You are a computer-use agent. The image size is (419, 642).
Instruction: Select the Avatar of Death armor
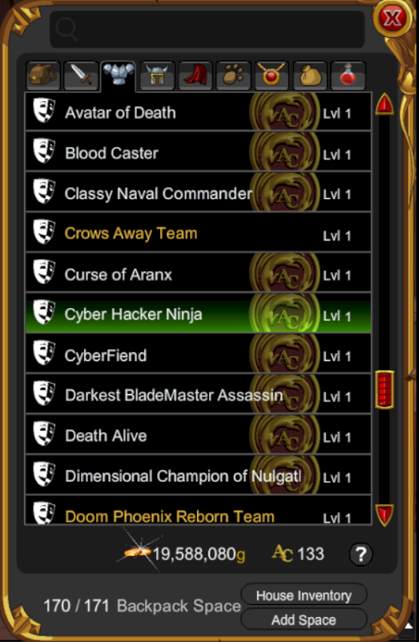pos(198,112)
